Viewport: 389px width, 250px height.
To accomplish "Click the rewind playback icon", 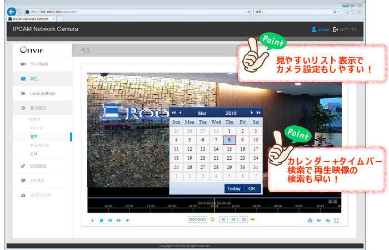I will tap(110, 220).
